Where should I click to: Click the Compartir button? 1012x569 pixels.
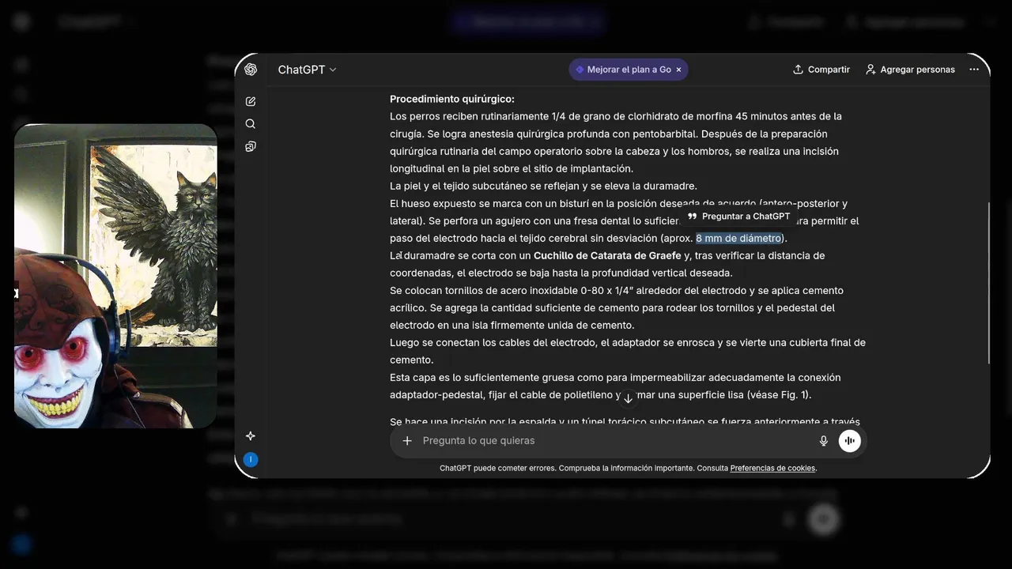[x=821, y=70]
